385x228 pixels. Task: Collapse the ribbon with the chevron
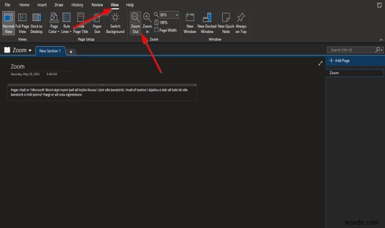[381, 40]
